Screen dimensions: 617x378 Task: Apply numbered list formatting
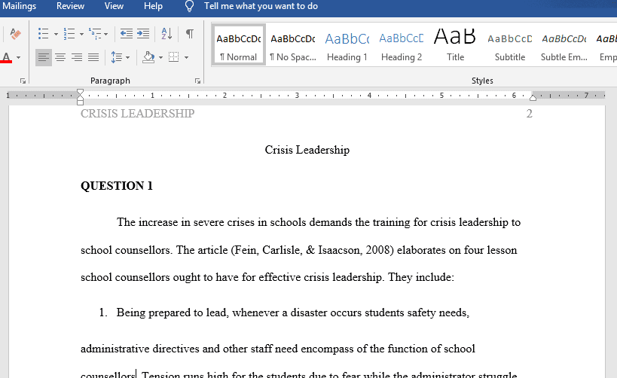coord(69,34)
